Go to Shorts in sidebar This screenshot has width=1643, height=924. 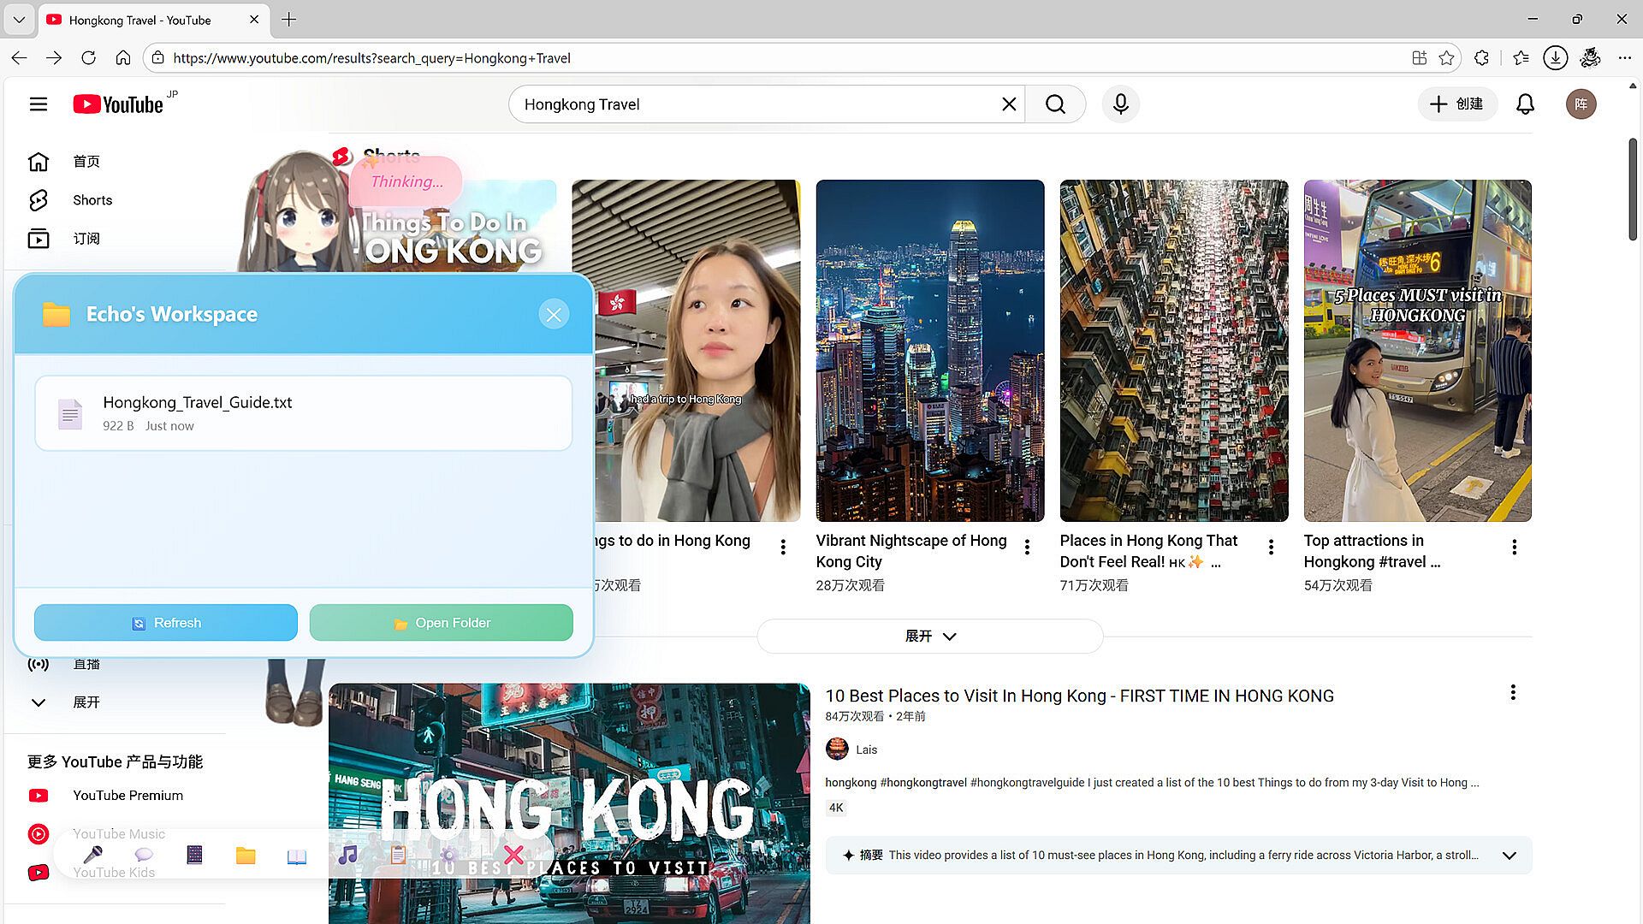point(92,200)
